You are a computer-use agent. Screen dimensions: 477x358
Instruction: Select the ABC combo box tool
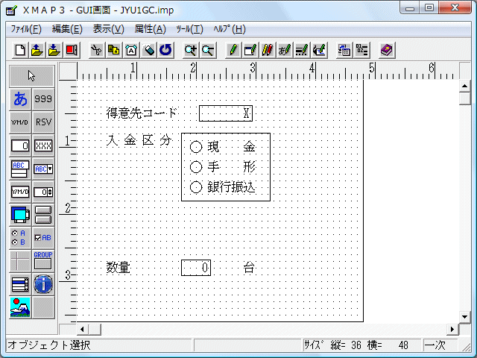[x=43, y=169]
